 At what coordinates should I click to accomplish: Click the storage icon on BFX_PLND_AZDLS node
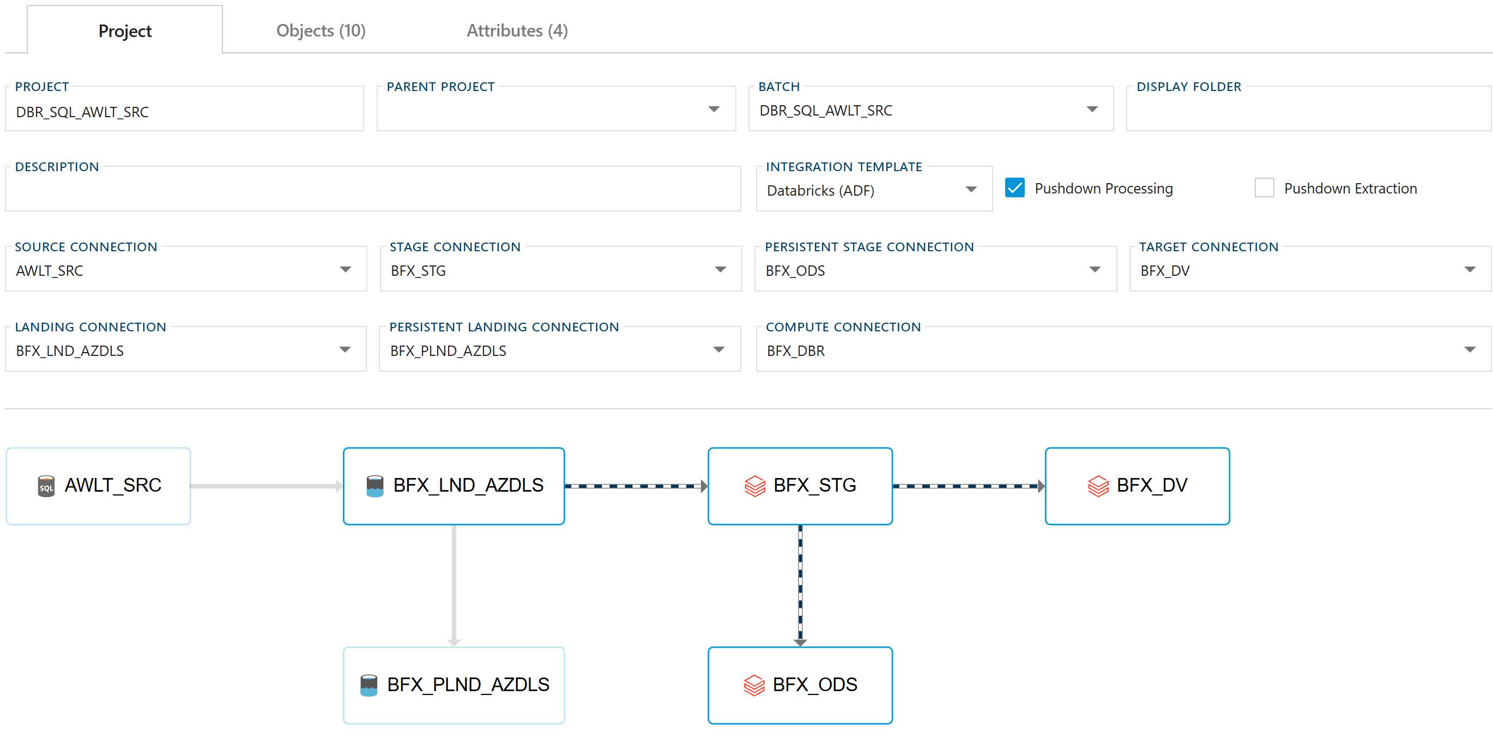[x=368, y=685]
